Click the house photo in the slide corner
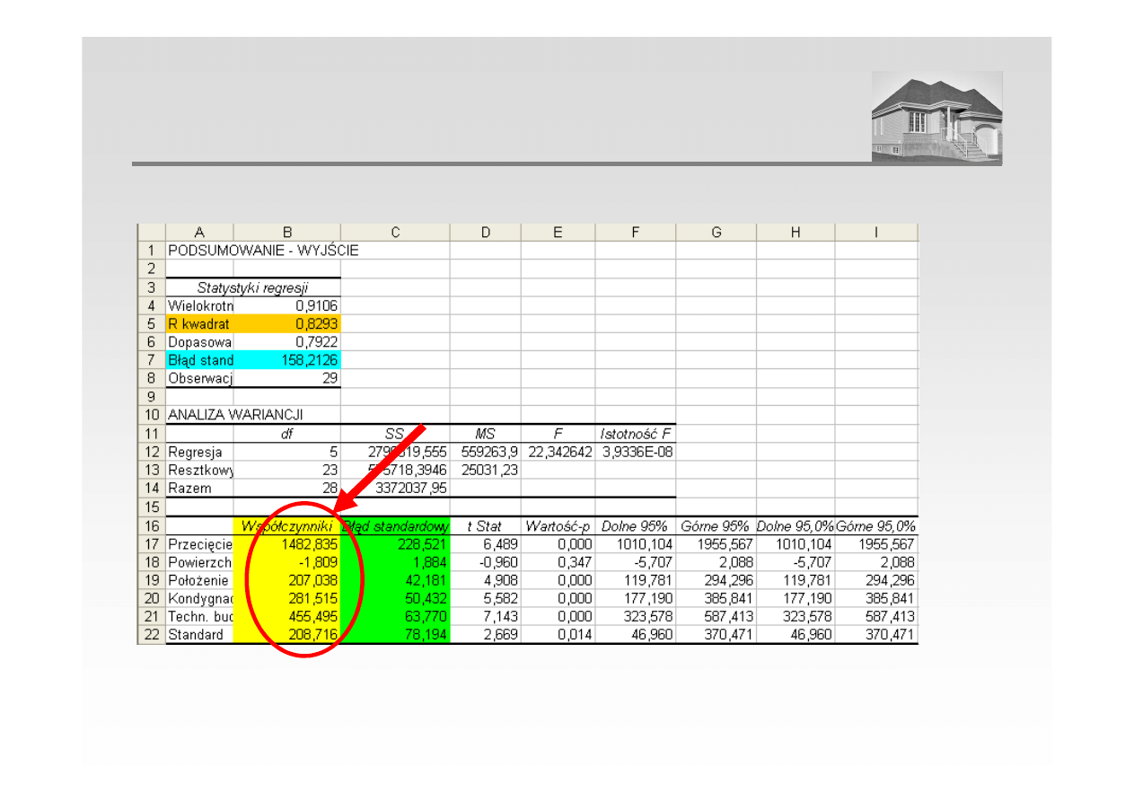The width and height of the screenshot is (1134, 802). (936, 118)
